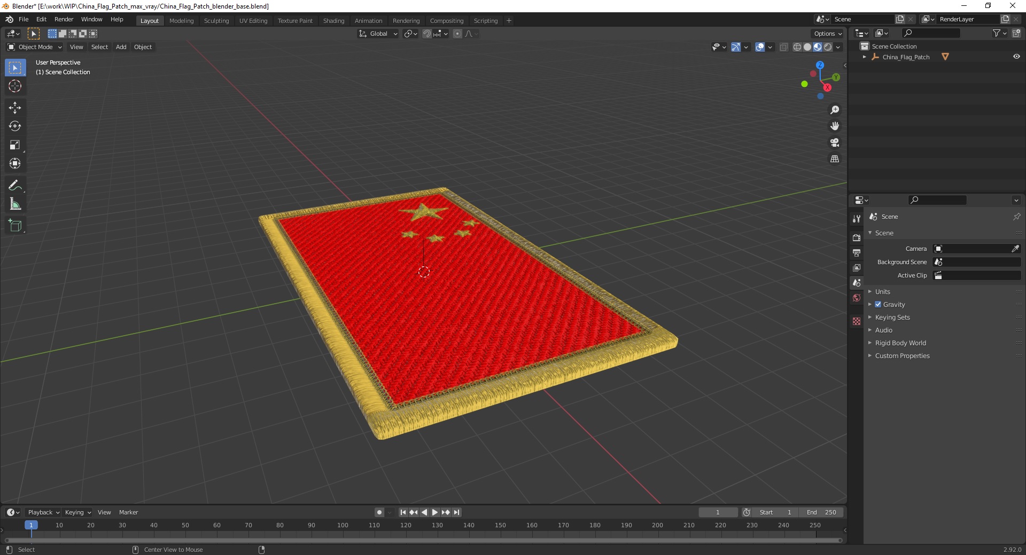Switch orthographic/perspective grid icon
This screenshot has height=555, width=1026.
click(x=835, y=159)
